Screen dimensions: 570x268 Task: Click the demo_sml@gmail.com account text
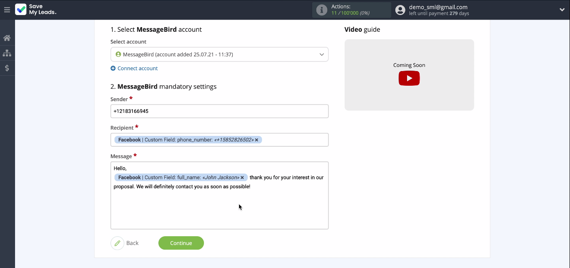(x=438, y=7)
